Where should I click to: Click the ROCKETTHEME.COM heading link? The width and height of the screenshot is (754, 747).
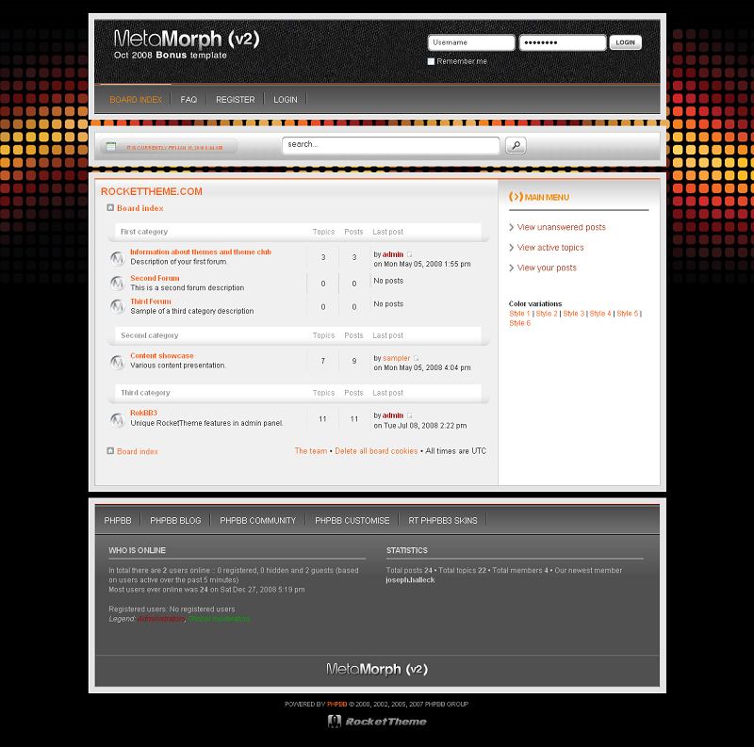pyautogui.click(x=152, y=191)
